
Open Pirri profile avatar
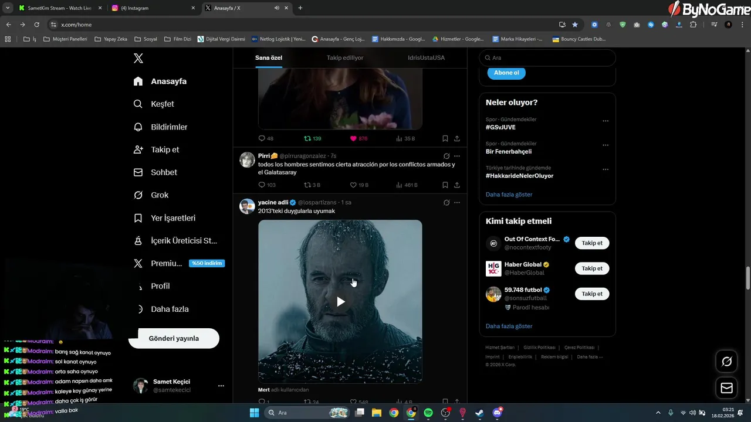click(247, 159)
